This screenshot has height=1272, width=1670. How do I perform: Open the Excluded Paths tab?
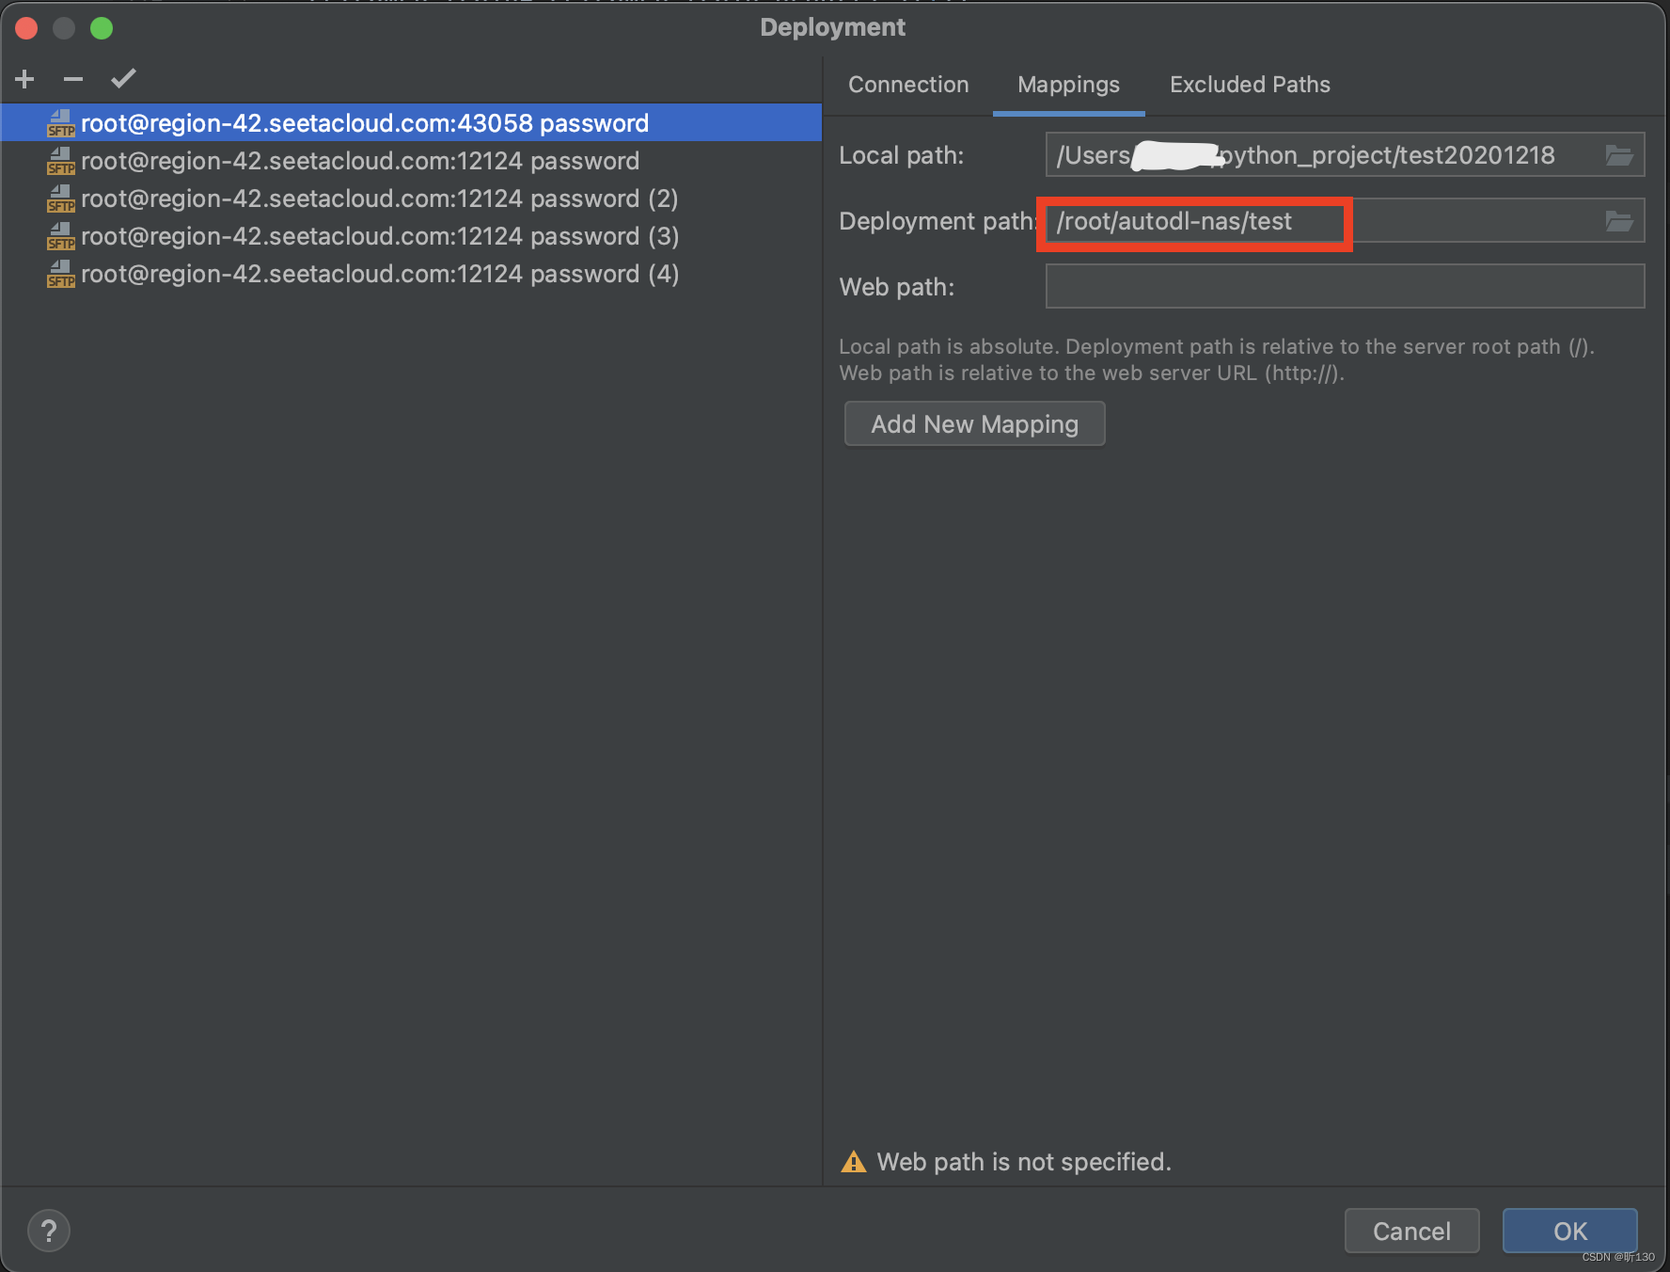click(1249, 84)
